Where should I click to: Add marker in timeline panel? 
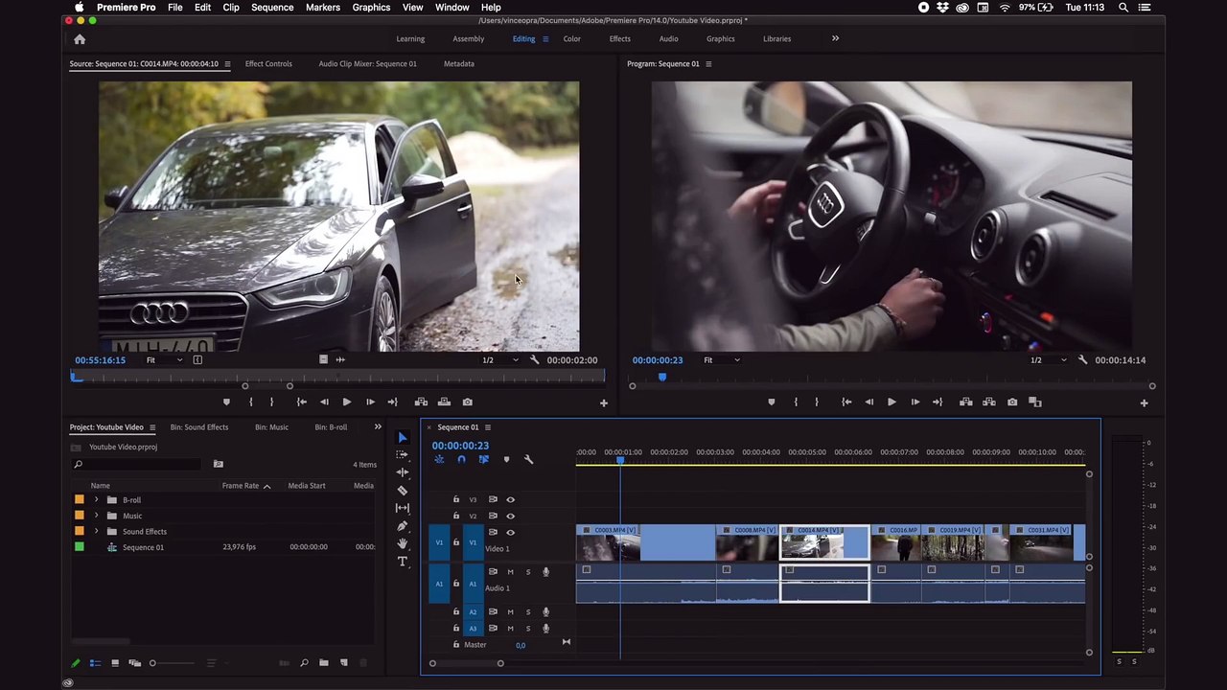pos(506,459)
